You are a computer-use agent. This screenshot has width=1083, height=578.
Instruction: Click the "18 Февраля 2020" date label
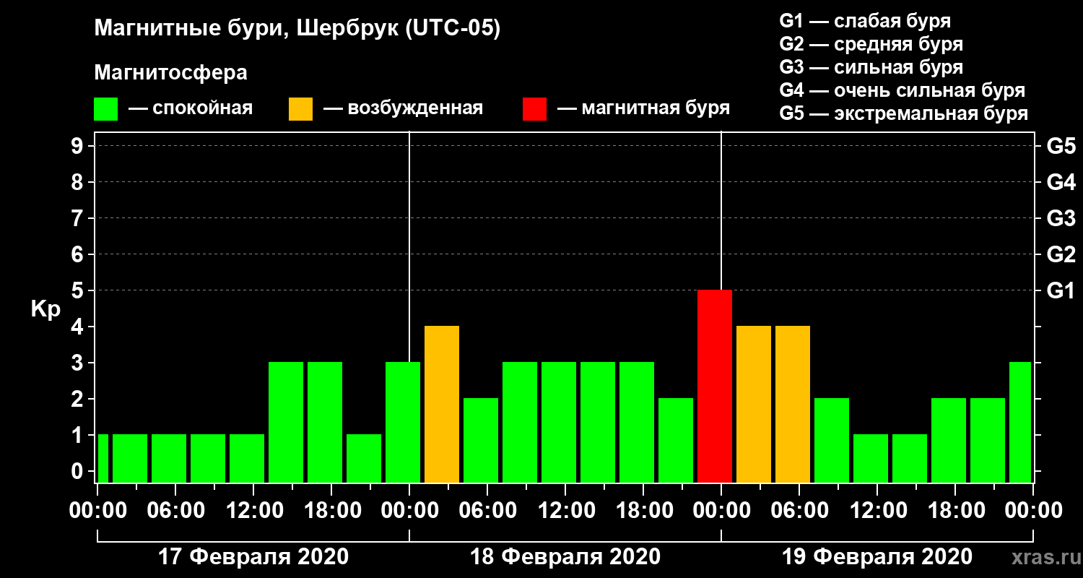tap(565, 557)
